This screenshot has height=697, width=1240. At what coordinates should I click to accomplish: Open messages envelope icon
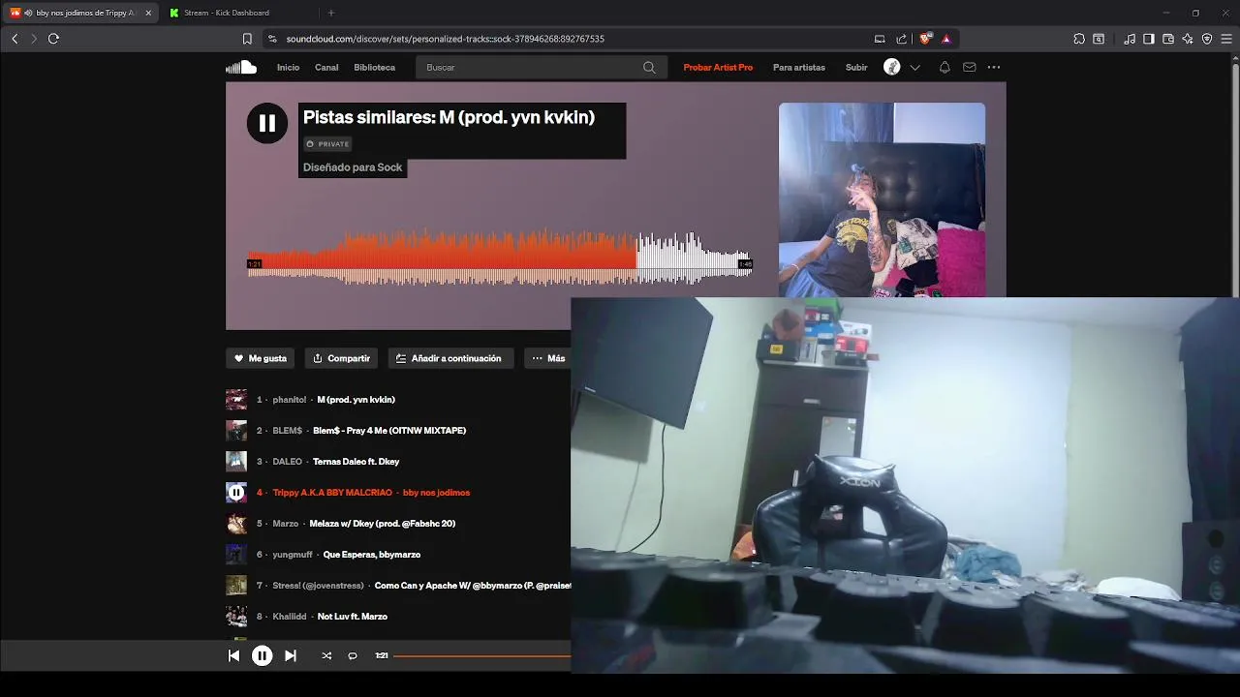969,67
